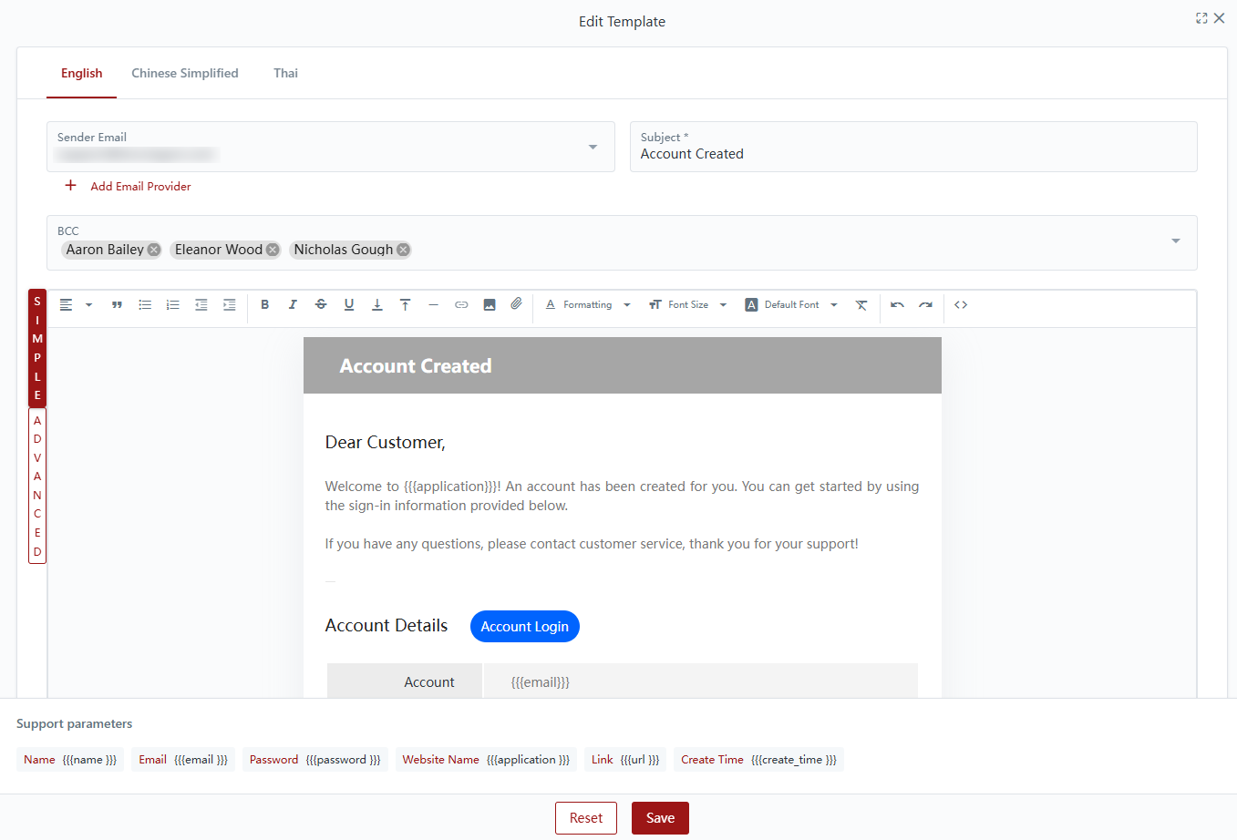Click the strikethrough icon

tap(321, 305)
